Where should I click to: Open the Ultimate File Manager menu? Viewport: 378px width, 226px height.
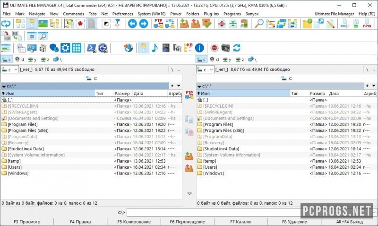coord(334,14)
